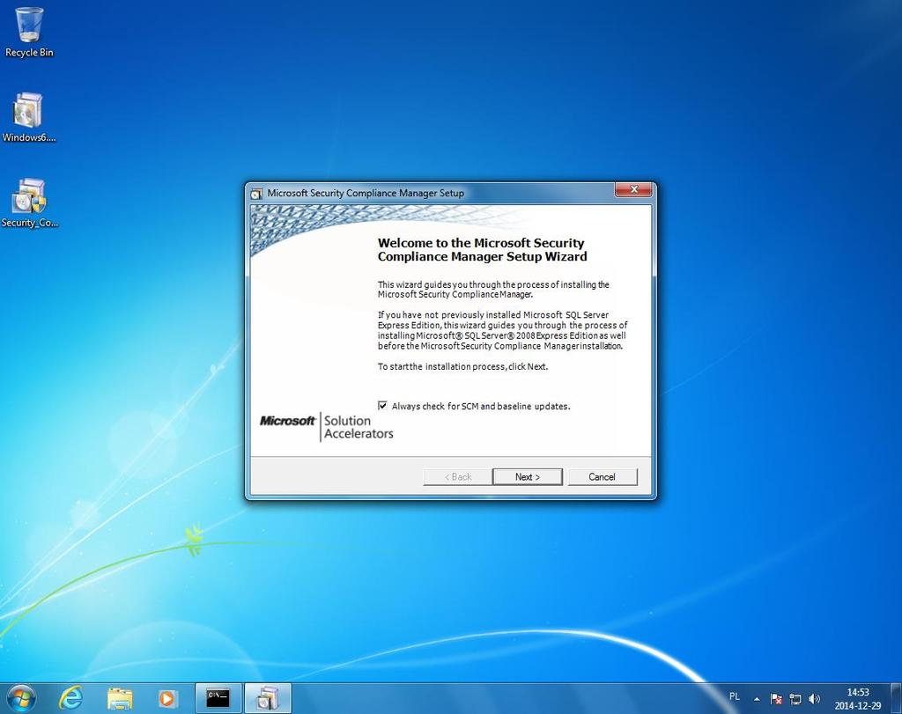Click the Microsoft Solution Accelerators logo
The height and width of the screenshot is (714, 902).
click(x=327, y=427)
